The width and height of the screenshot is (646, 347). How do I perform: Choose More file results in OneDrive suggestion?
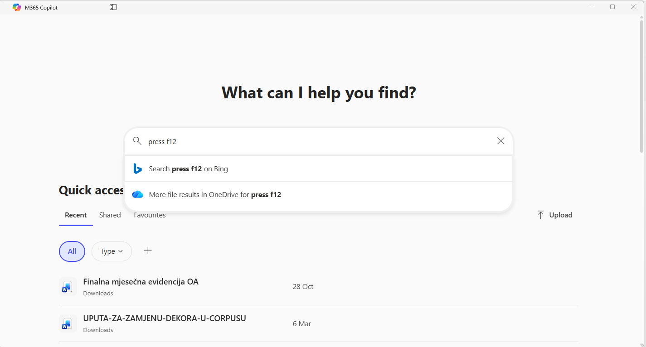point(215,195)
